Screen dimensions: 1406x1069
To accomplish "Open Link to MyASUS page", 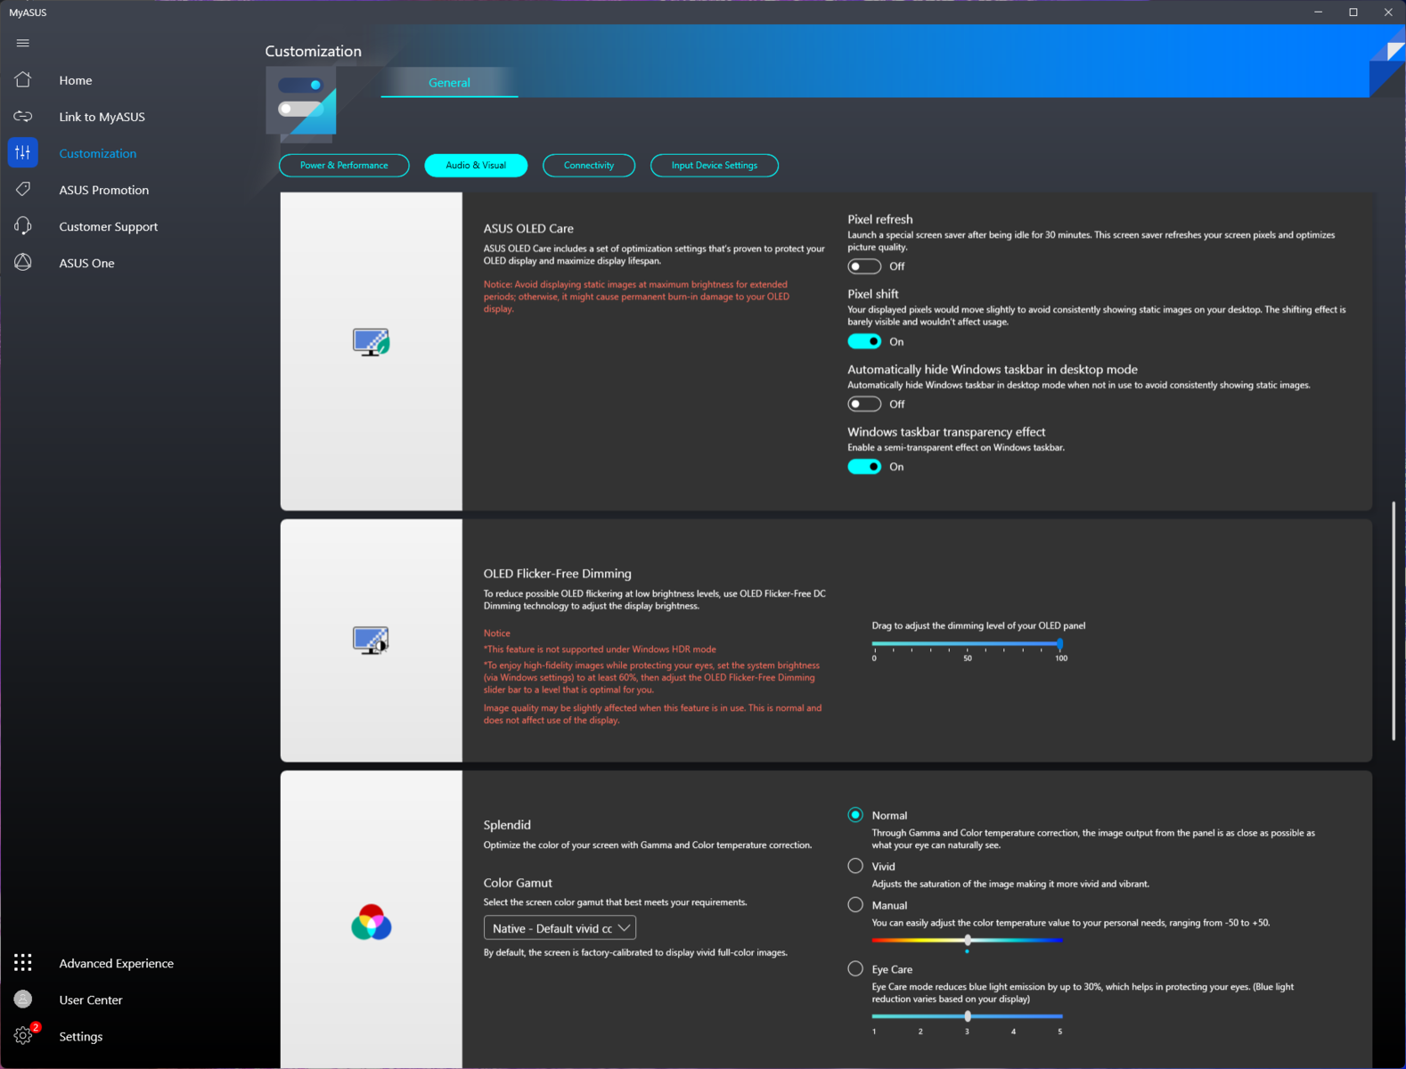I will 102,117.
